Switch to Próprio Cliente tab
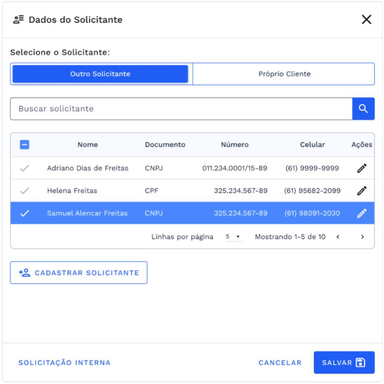This screenshot has height=384, width=384. (x=284, y=74)
